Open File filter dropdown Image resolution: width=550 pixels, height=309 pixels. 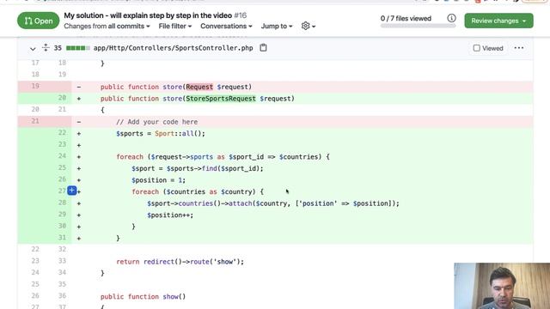(x=175, y=27)
